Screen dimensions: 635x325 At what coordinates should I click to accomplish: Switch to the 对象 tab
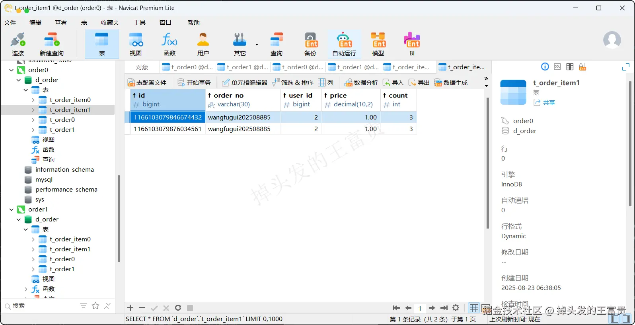pyautogui.click(x=142, y=67)
